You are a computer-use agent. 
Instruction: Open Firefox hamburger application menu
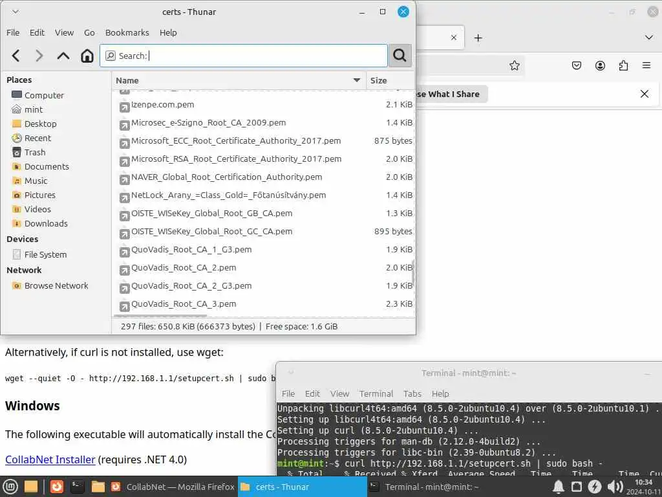[x=646, y=65]
